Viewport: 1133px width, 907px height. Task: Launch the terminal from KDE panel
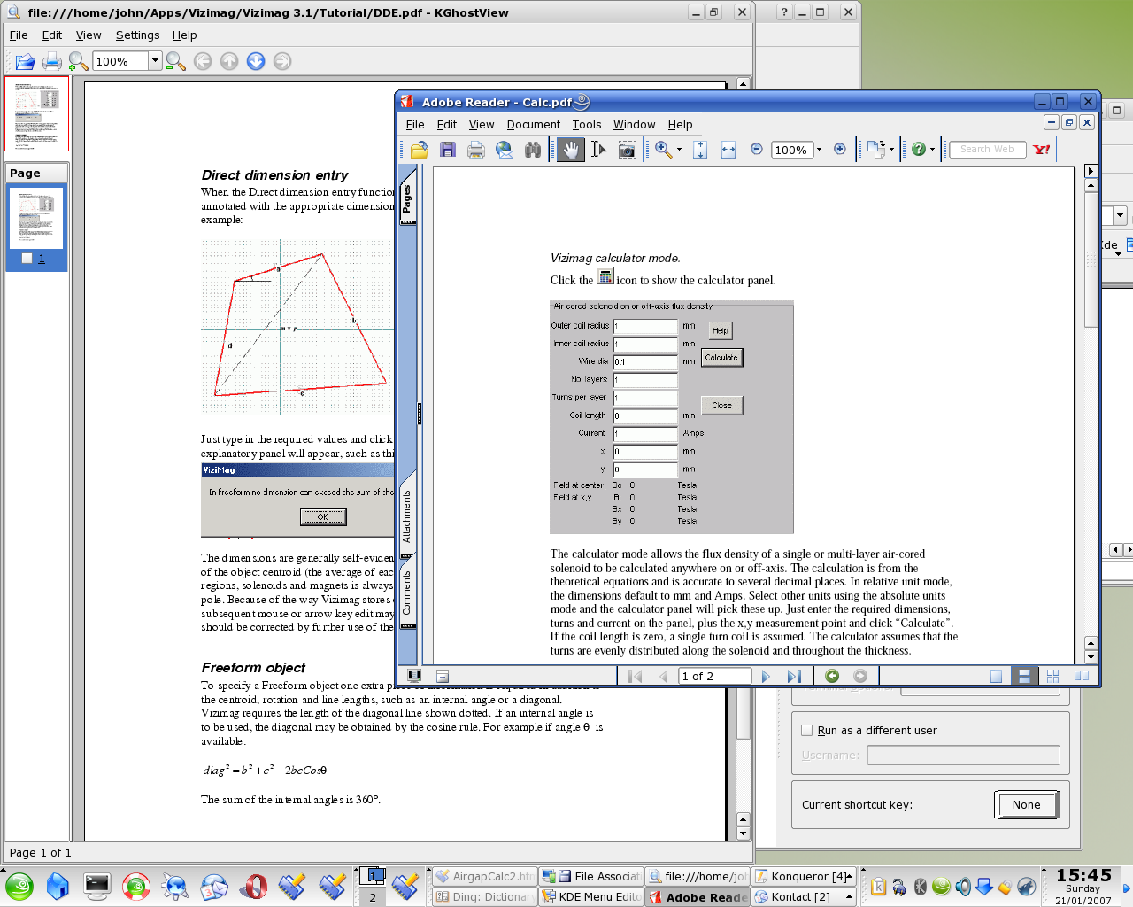97,887
